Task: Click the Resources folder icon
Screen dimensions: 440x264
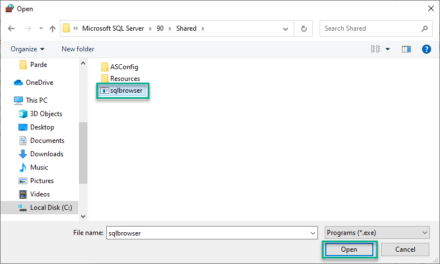Action: click(105, 79)
